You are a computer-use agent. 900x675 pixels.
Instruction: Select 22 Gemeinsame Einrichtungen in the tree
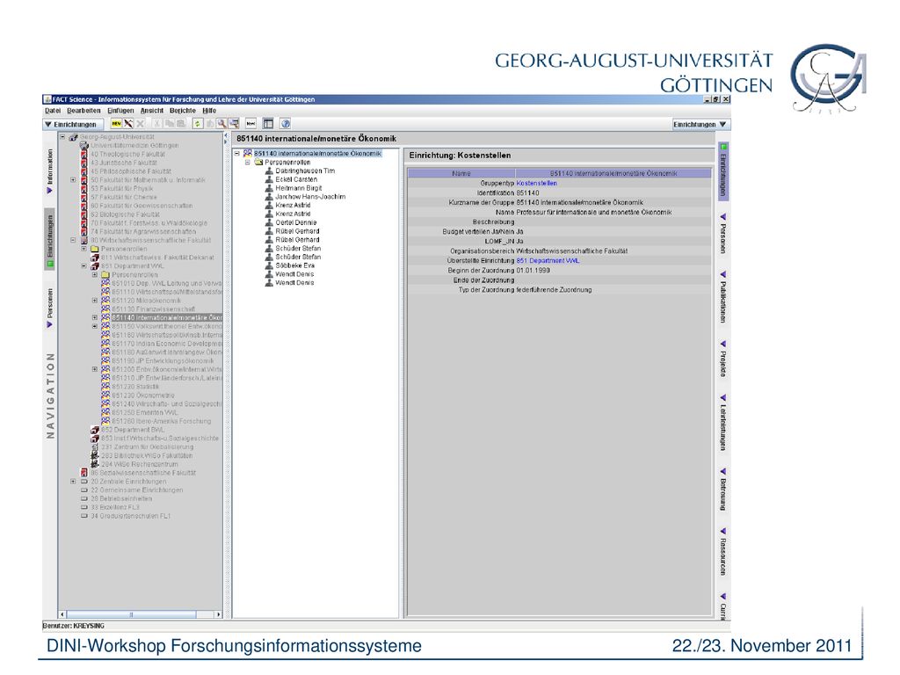[136, 490]
